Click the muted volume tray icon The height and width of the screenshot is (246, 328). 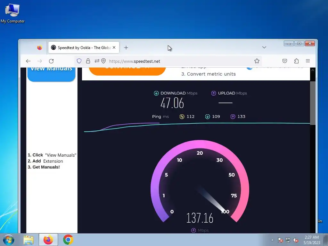click(296, 240)
